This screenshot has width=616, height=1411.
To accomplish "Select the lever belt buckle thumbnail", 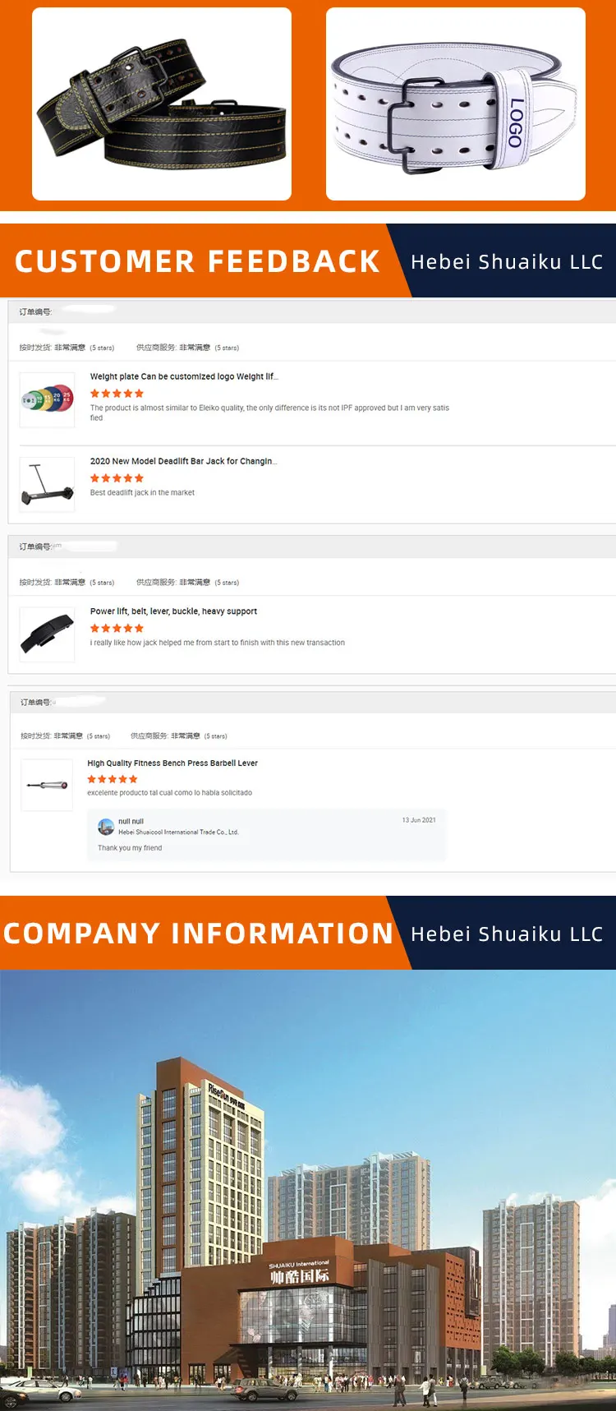I will 47,634.
